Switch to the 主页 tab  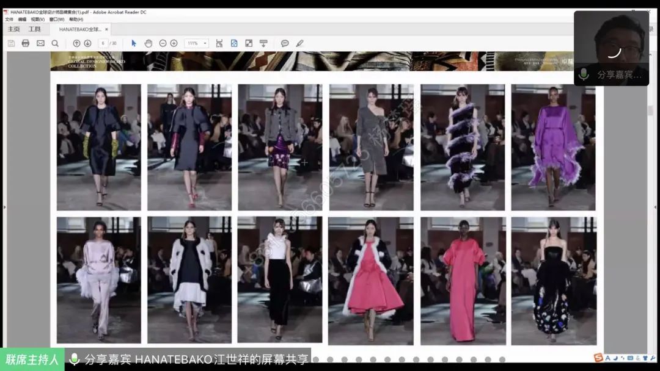(x=13, y=29)
